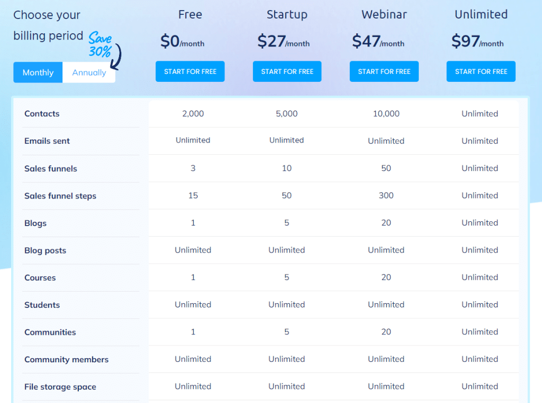Click the $97/month price
The width and height of the screenshot is (542, 403).
pos(477,41)
